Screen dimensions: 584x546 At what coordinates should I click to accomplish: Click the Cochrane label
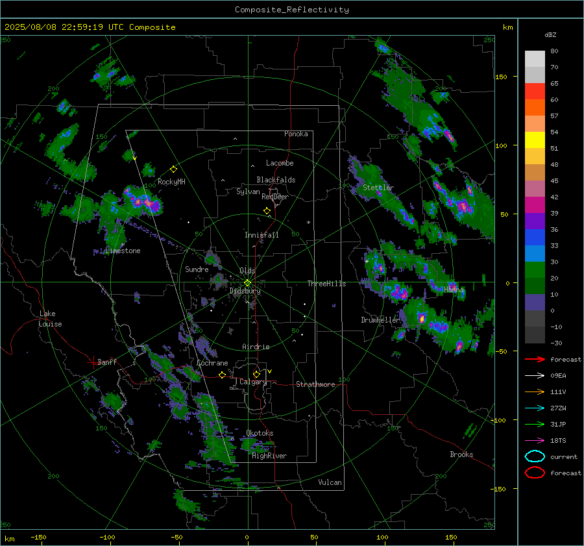pos(212,363)
